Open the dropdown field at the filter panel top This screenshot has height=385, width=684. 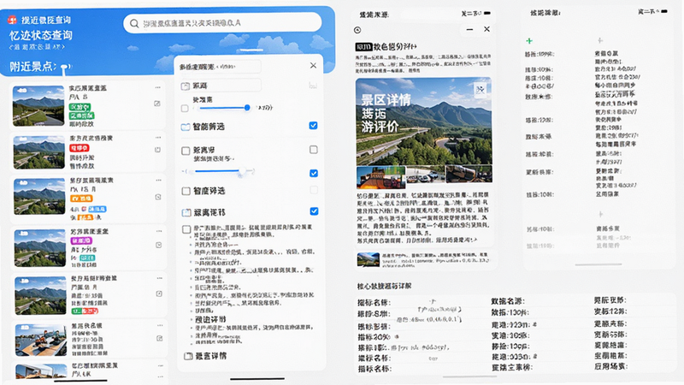pos(220,67)
